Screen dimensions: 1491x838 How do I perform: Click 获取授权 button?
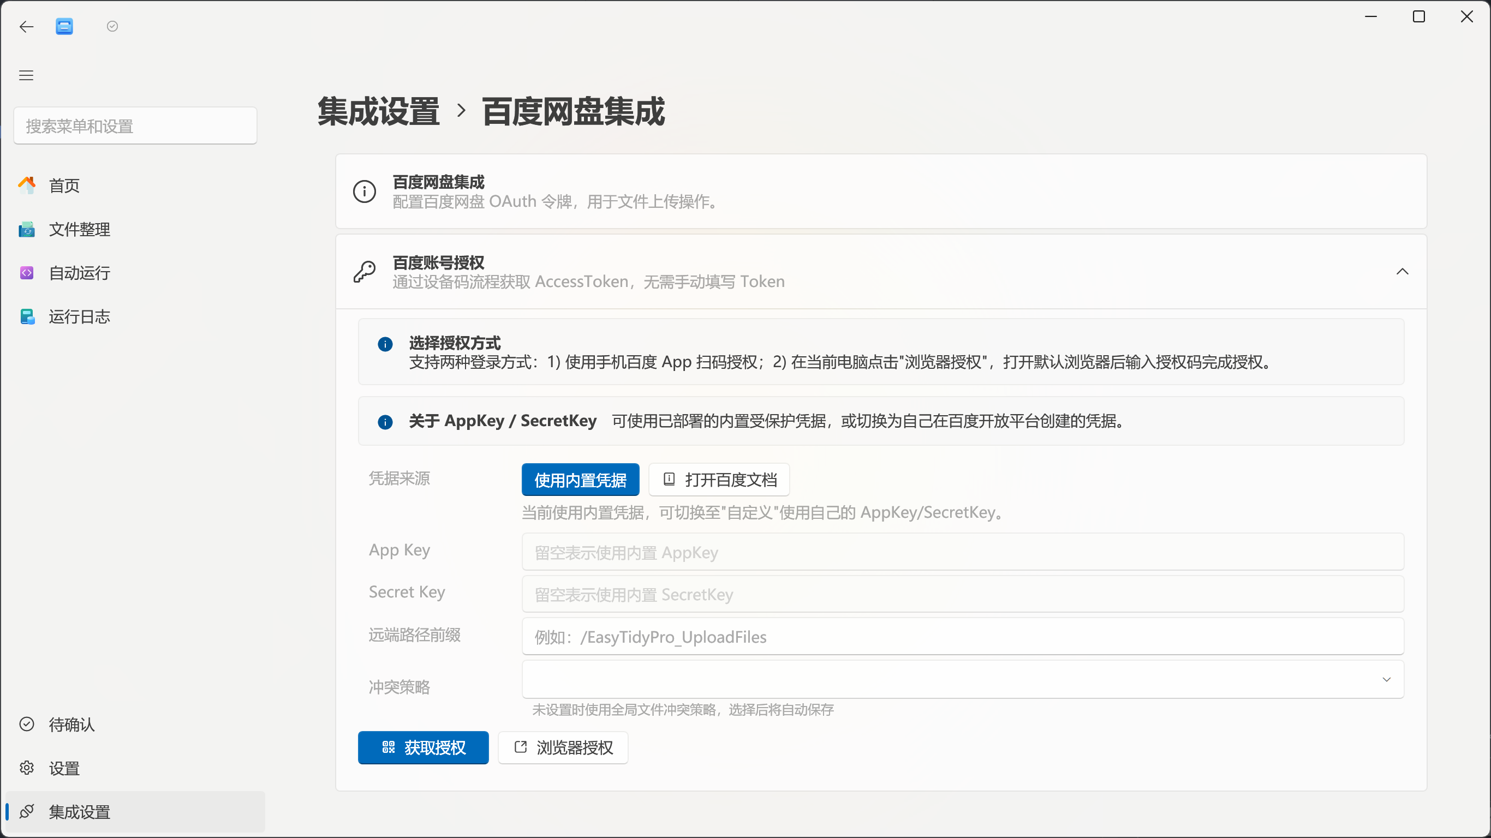point(423,748)
